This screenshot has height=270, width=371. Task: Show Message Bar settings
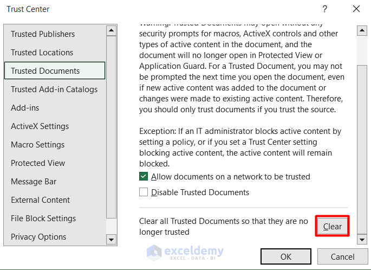coord(34,182)
